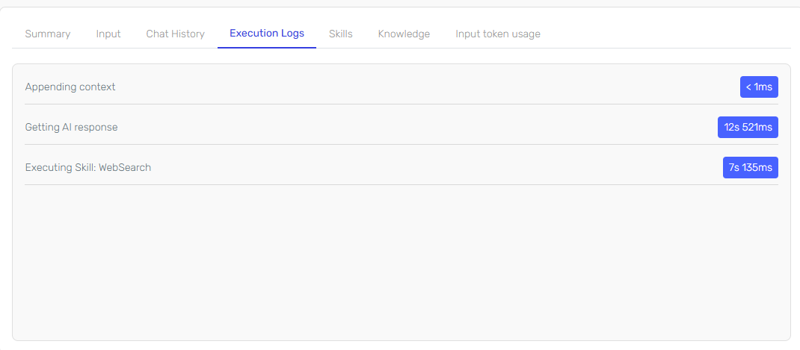
Task: Open the Skills tab
Action: 340,34
